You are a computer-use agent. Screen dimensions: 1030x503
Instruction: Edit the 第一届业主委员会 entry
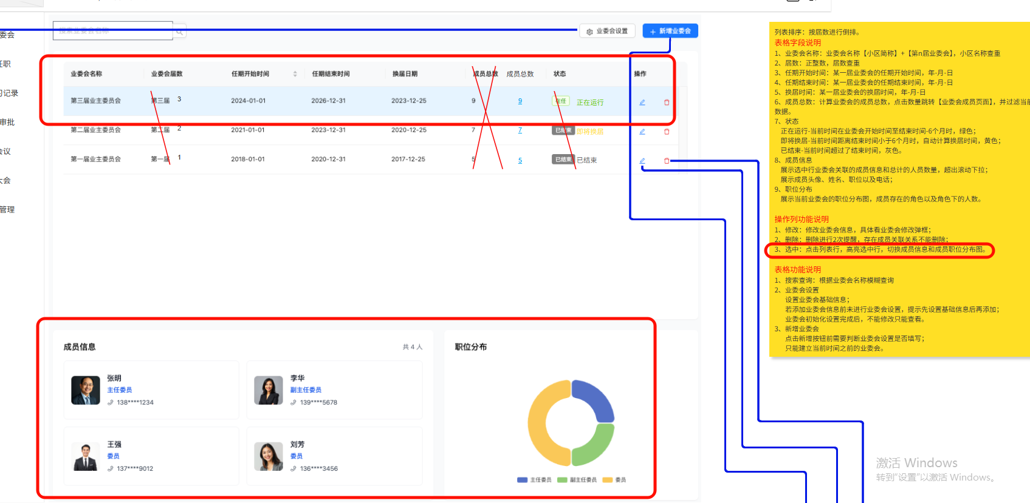642,161
